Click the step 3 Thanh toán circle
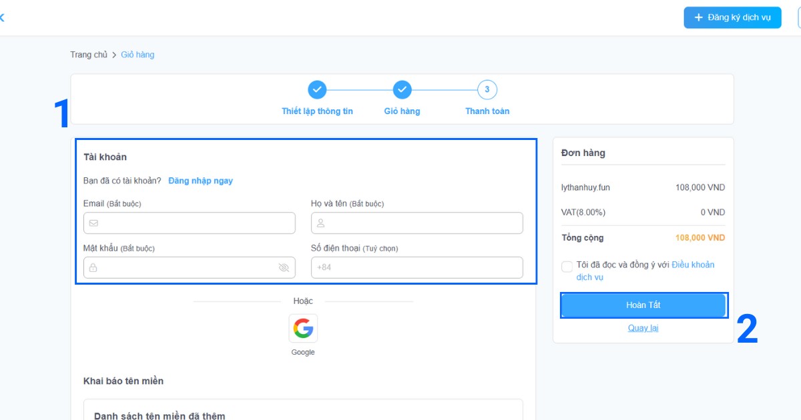The height and width of the screenshot is (420, 801). click(487, 90)
